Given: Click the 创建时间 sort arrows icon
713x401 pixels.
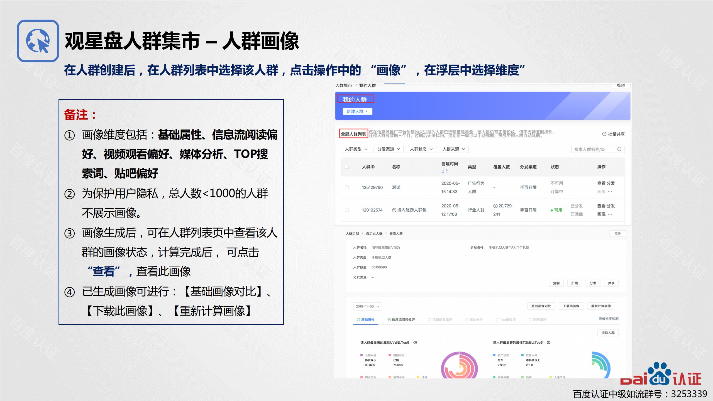Looking at the screenshot, I should (445, 171).
